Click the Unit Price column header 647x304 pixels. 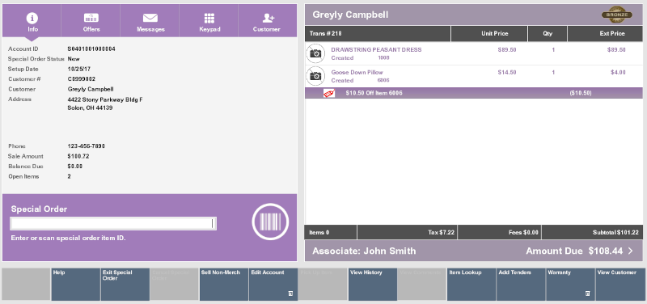pos(489,34)
